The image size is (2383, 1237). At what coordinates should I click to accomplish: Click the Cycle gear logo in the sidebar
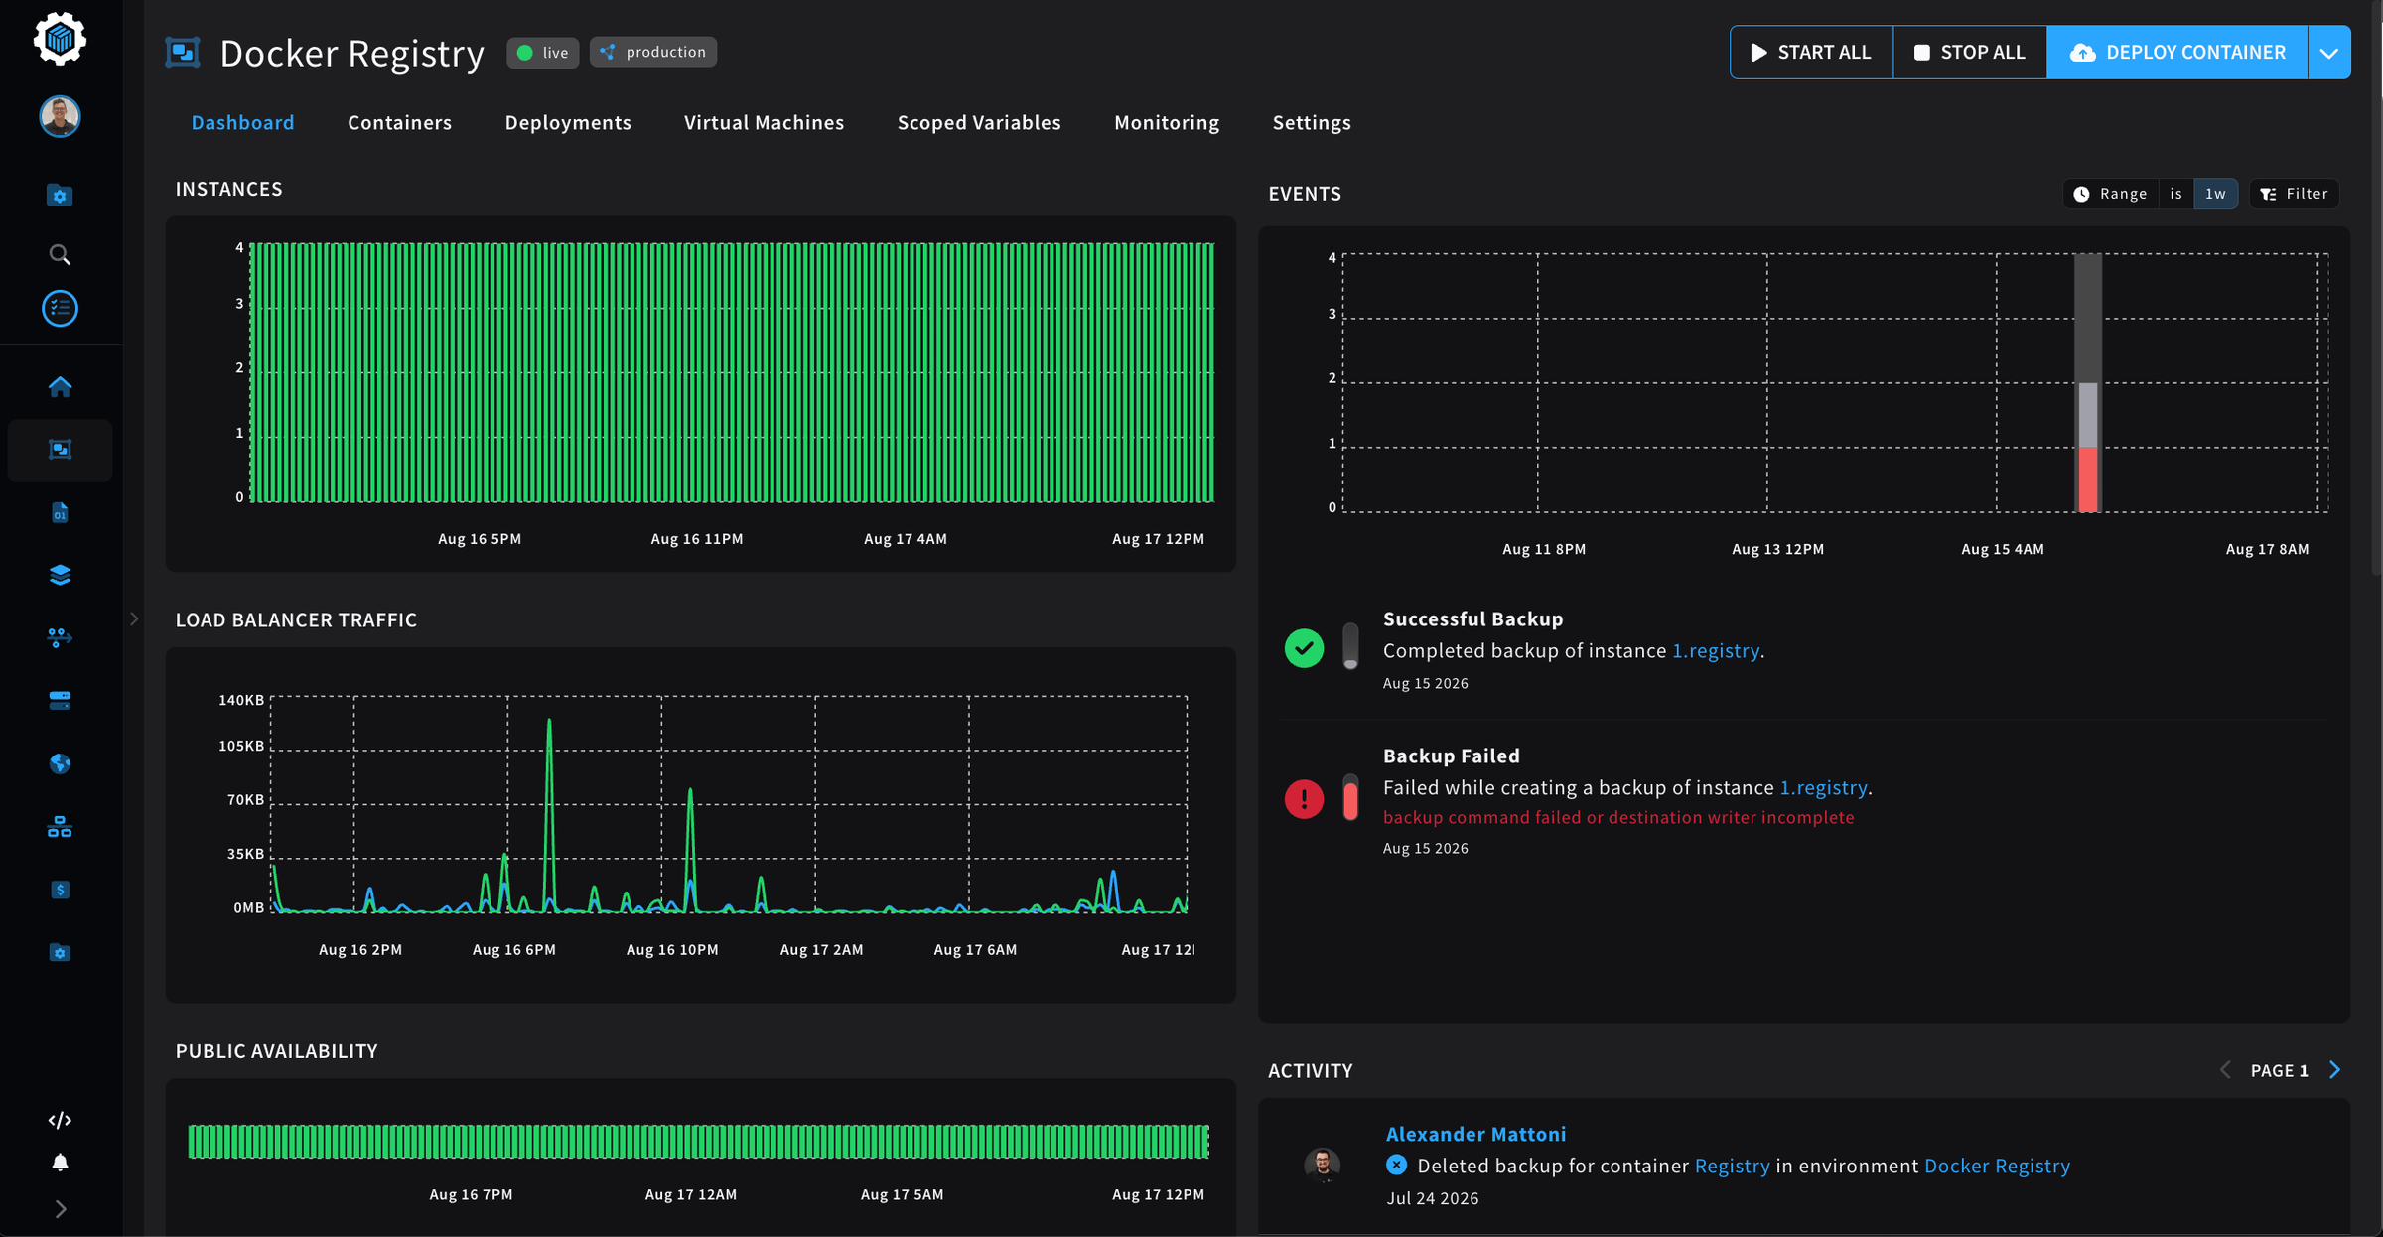pos(60,39)
